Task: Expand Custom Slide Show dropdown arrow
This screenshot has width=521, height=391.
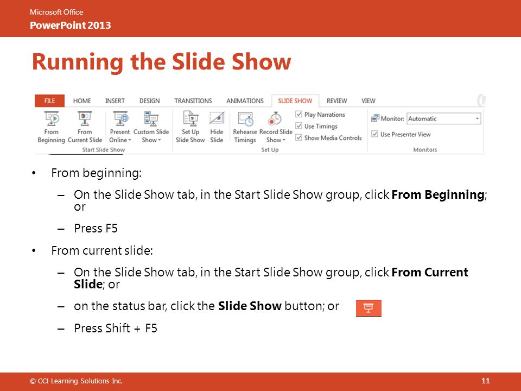Action: click(x=160, y=140)
